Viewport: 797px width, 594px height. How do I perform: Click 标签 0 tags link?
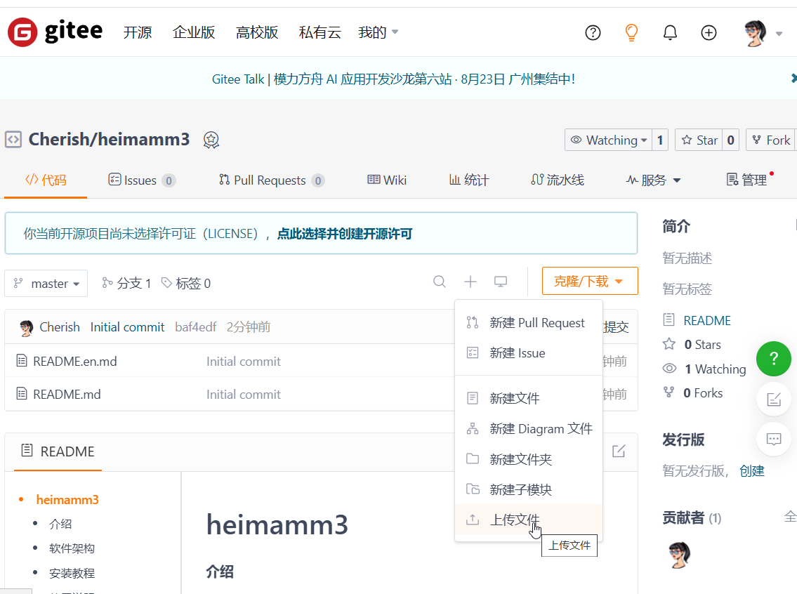point(186,283)
